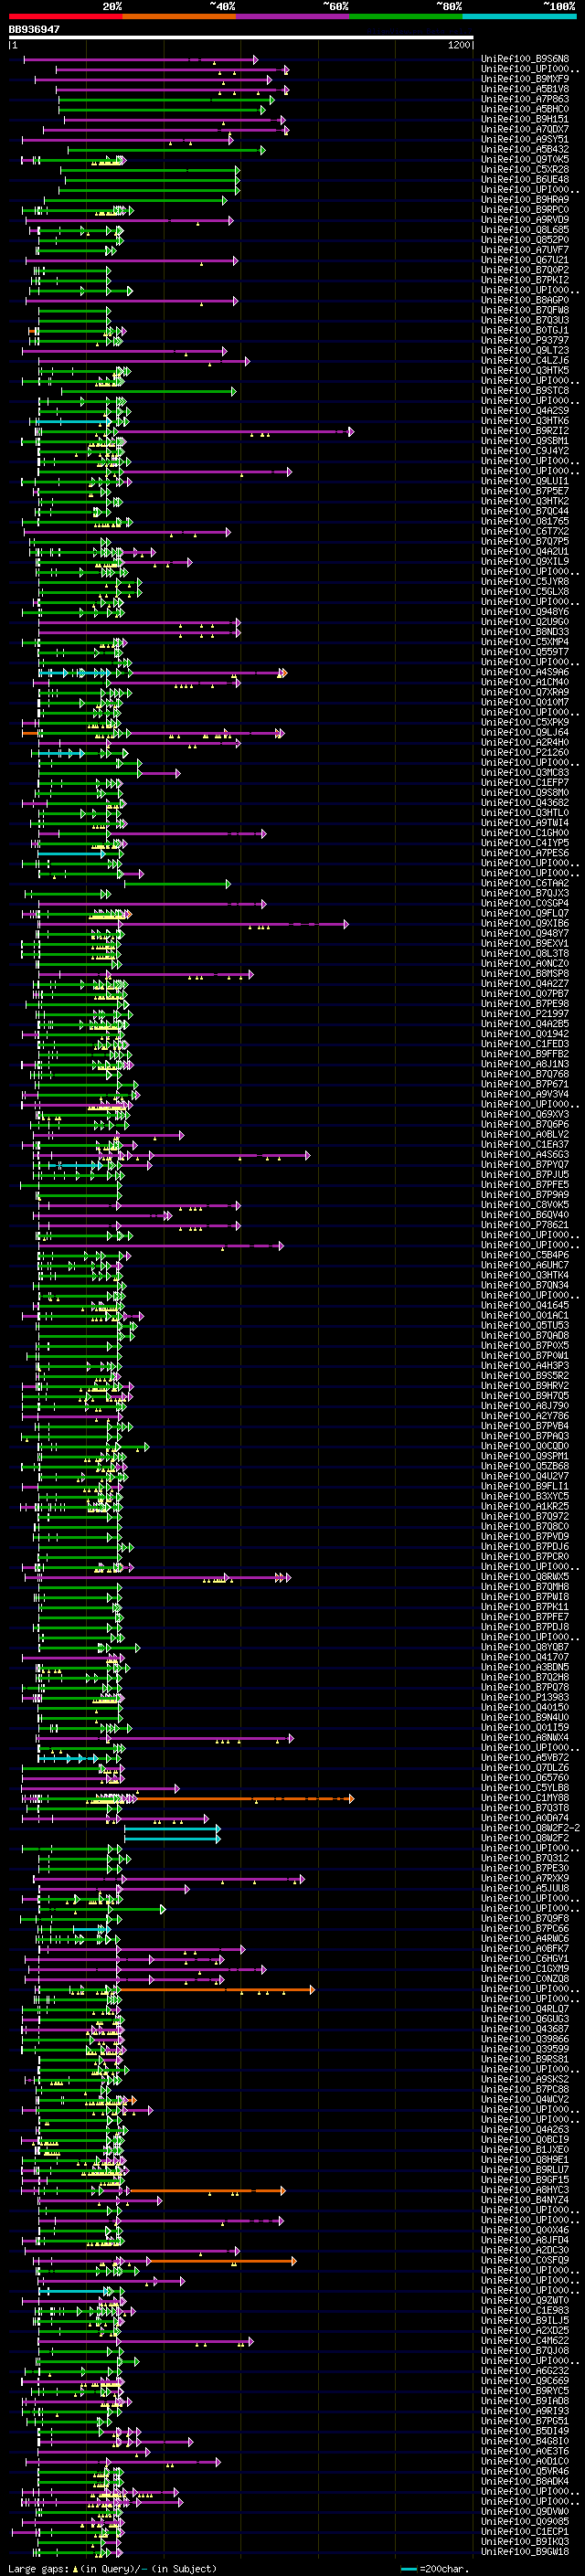Image resolution: width=585 pixels, height=2576 pixels.
Task: Click the UniRef100_B6UE48 label
Action: click(x=525, y=179)
